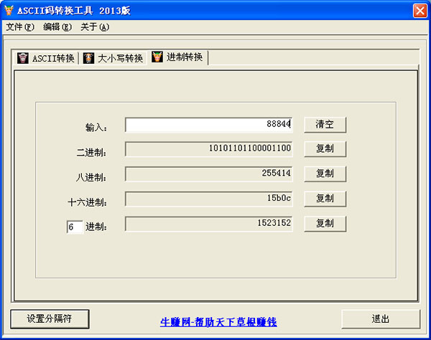The width and height of the screenshot is (431, 340).
Task: Open the 关于(A) menu
Action: (95, 27)
